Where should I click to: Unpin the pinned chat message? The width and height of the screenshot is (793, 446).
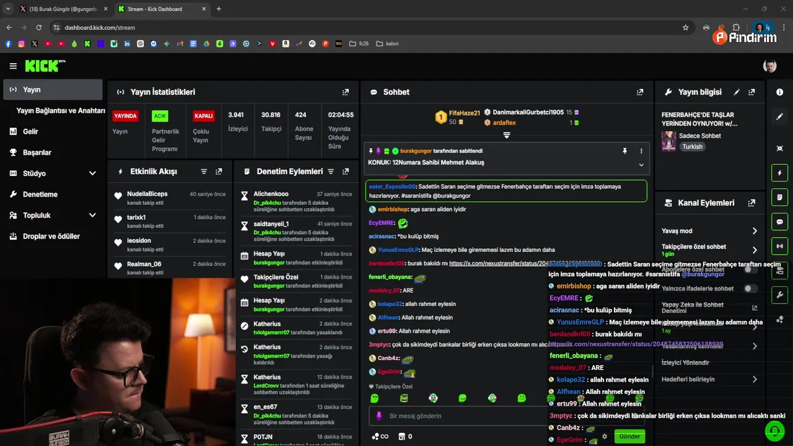click(x=624, y=151)
